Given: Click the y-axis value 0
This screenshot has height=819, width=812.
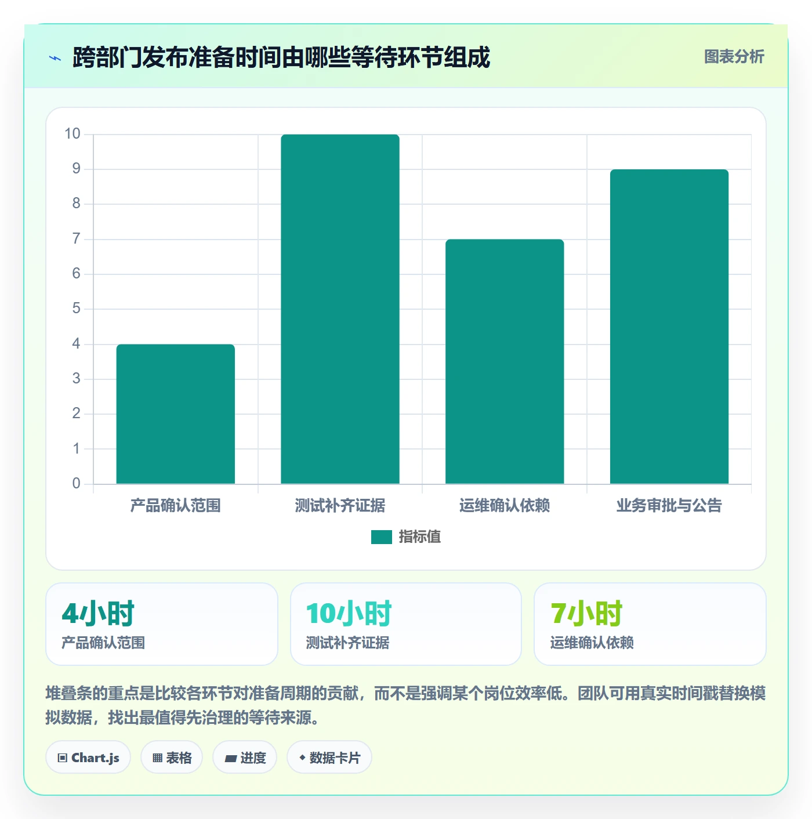Looking at the screenshot, I should click(x=76, y=483).
